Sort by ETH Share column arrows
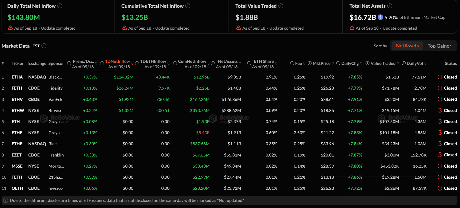Viewport: 460px width, 208px height. [276, 63]
